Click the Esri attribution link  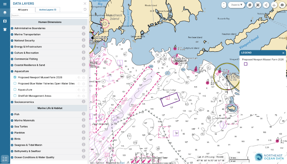[x=122, y=162]
